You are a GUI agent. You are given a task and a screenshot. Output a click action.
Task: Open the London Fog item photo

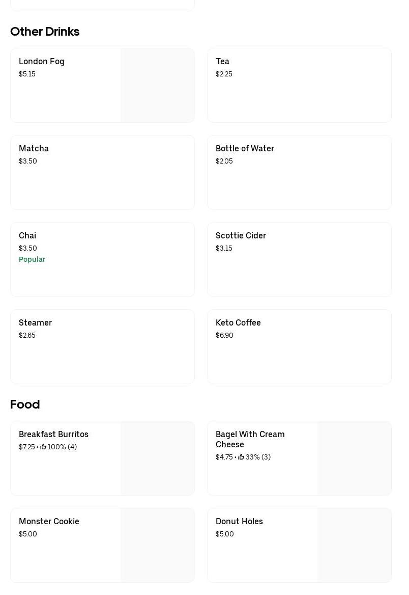[x=157, y=85]
